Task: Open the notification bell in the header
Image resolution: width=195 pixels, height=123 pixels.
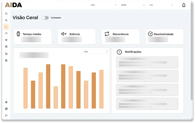Action: [184, 5]
